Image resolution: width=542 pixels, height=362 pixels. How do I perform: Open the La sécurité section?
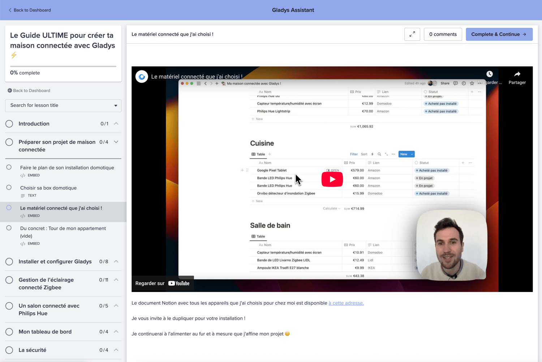[33, 350]
